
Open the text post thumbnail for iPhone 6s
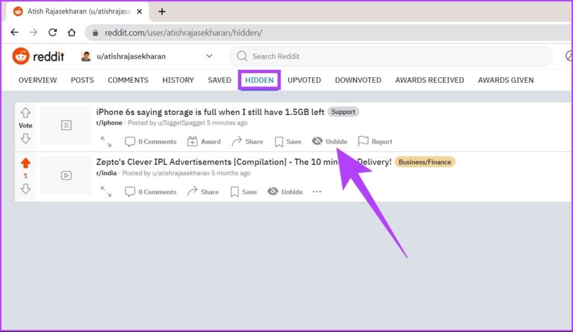click(66, 126)
